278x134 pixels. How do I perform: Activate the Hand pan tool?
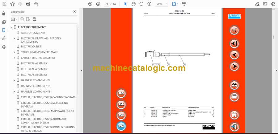133,4
